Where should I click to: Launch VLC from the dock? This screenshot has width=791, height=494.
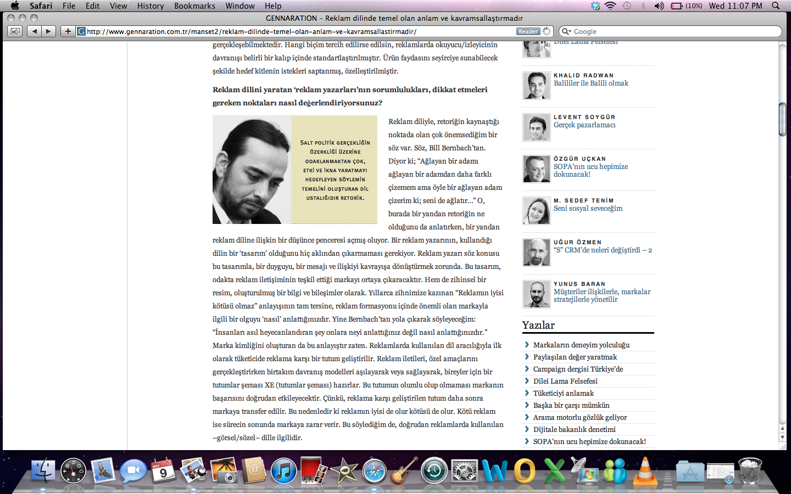(645, 471)
